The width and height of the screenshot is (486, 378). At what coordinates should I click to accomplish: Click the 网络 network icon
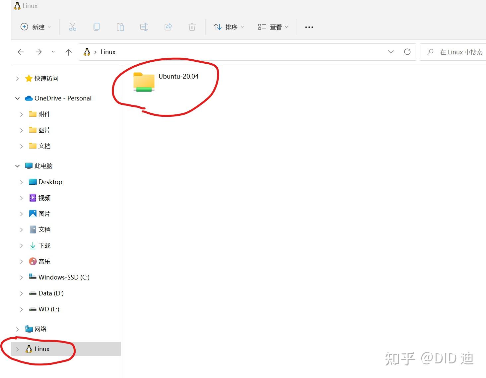pyautogui.click(x=29, y=329)
